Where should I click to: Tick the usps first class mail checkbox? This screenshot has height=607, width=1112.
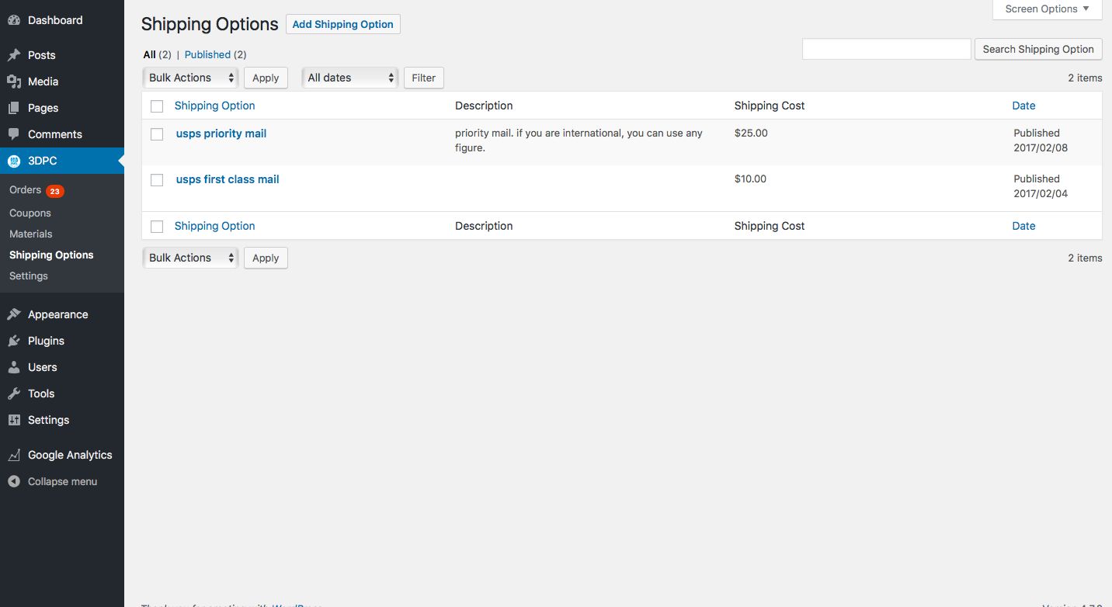click(x=157, y=180)
